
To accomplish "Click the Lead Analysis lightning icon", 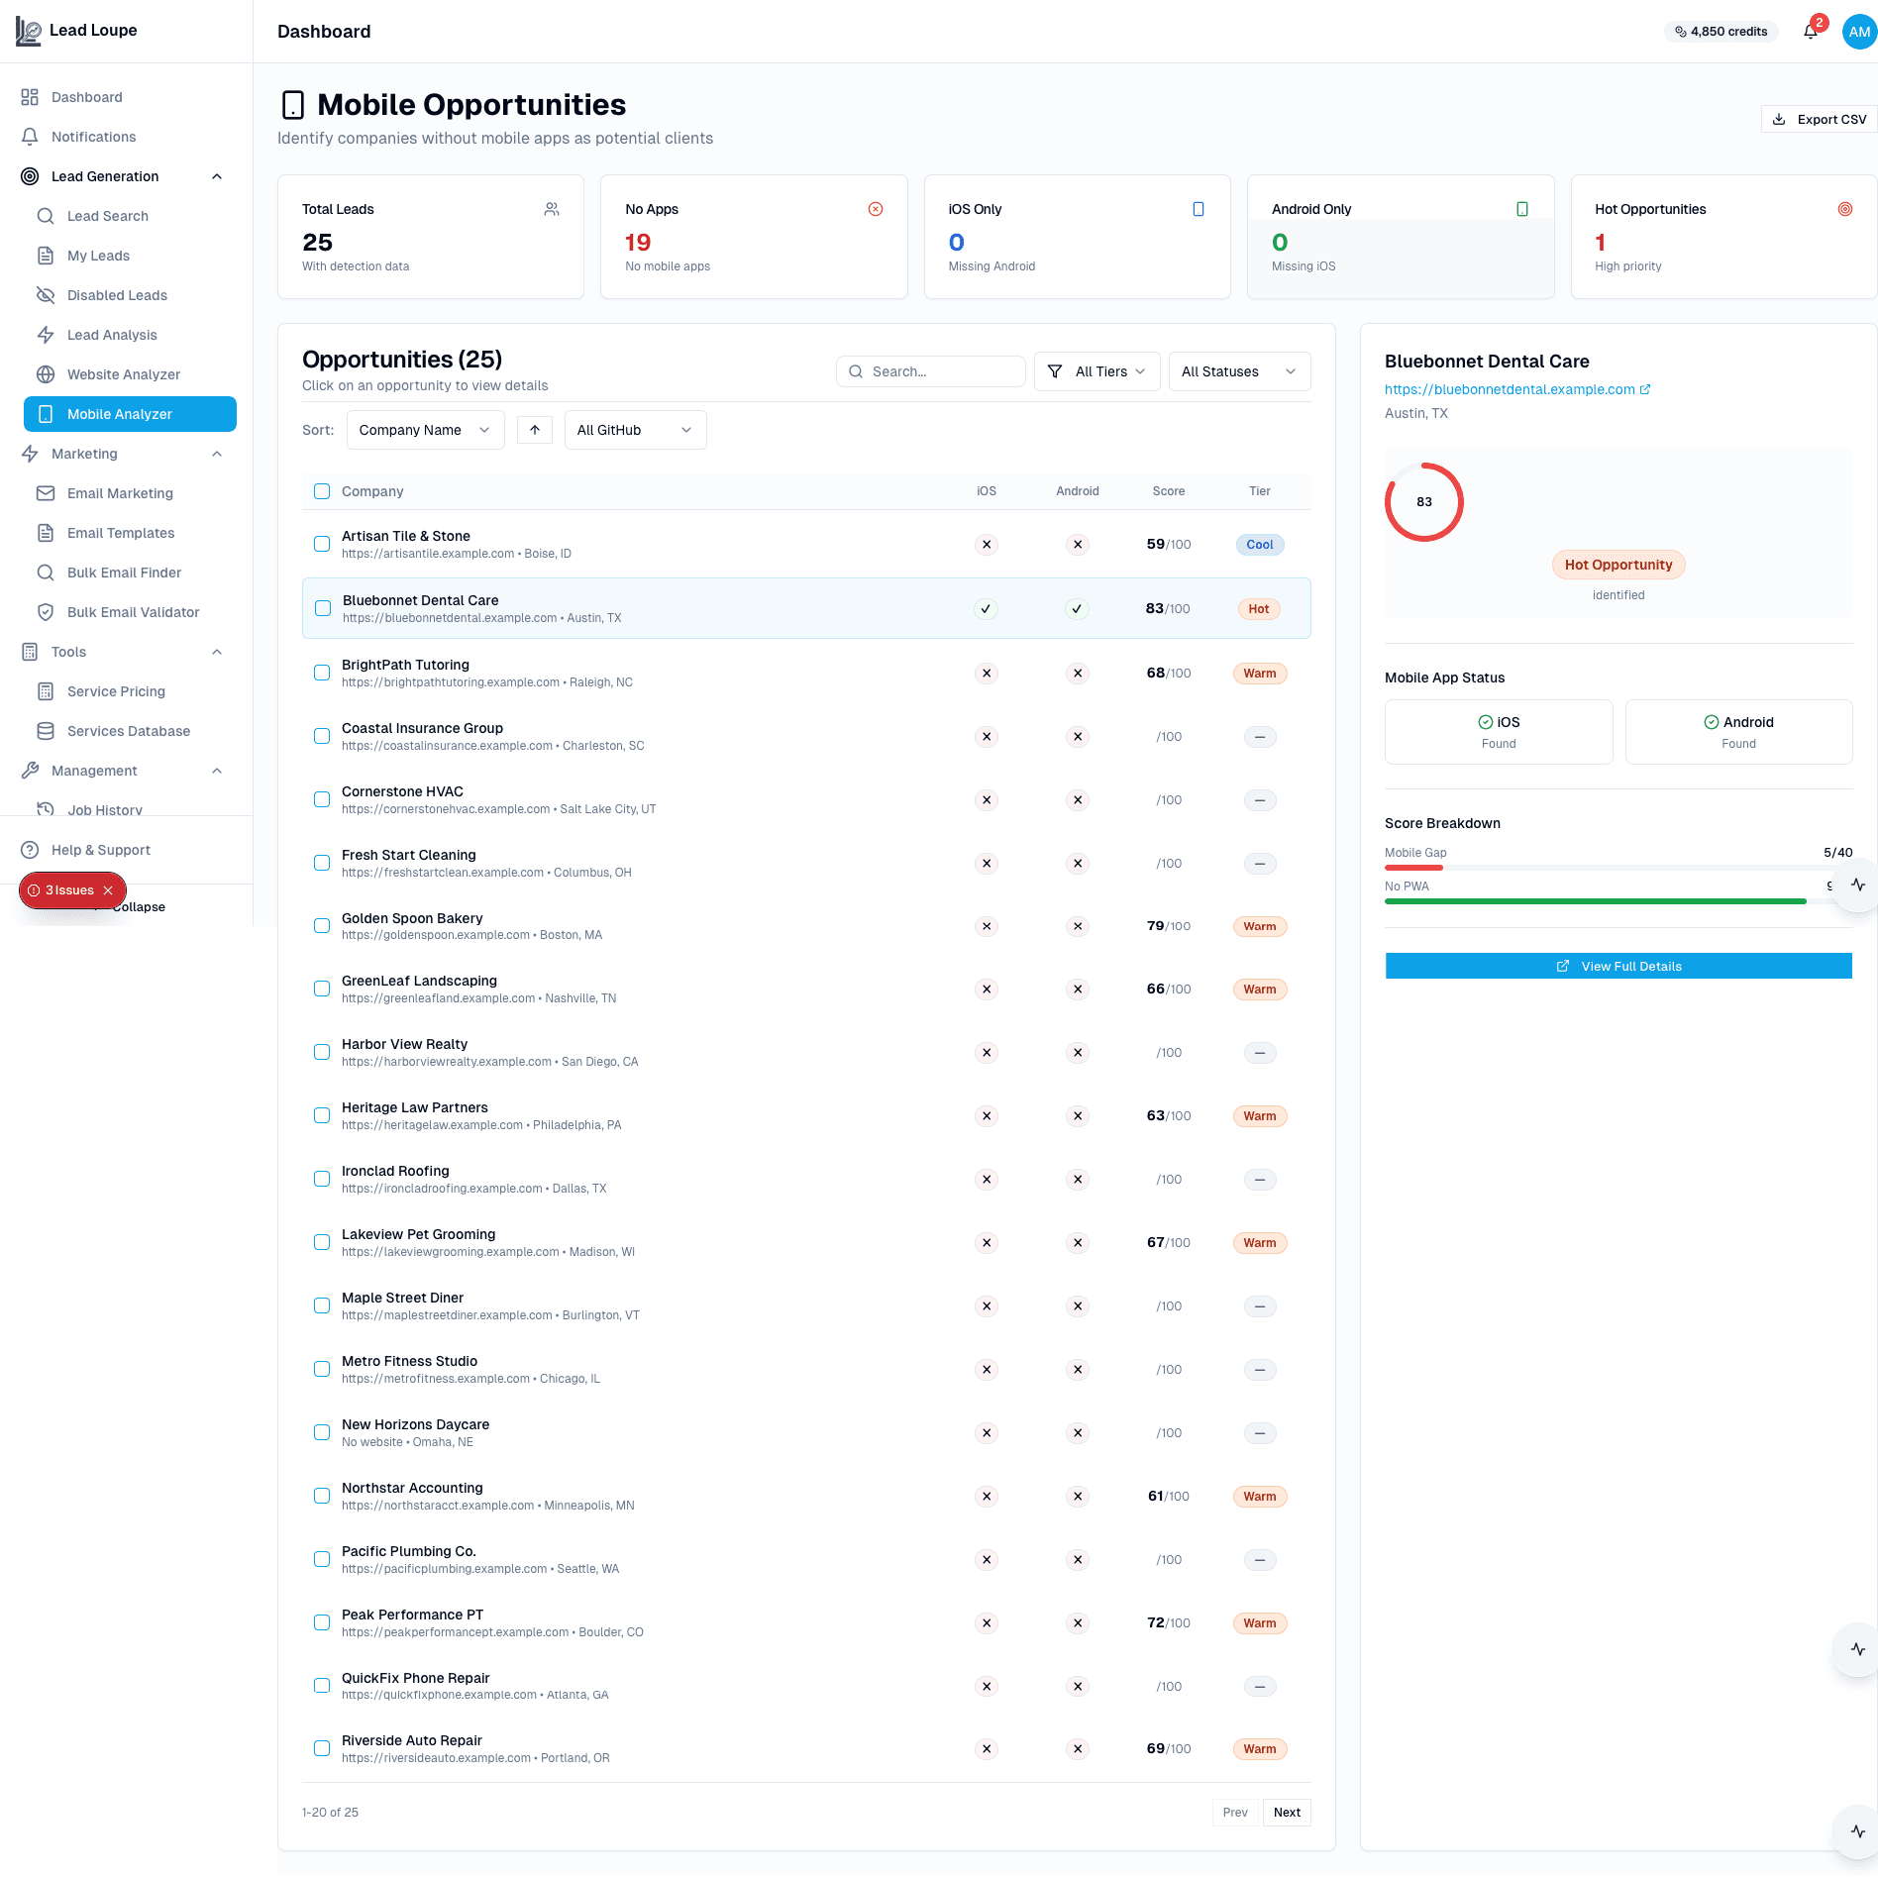I will tap(46, 335).
